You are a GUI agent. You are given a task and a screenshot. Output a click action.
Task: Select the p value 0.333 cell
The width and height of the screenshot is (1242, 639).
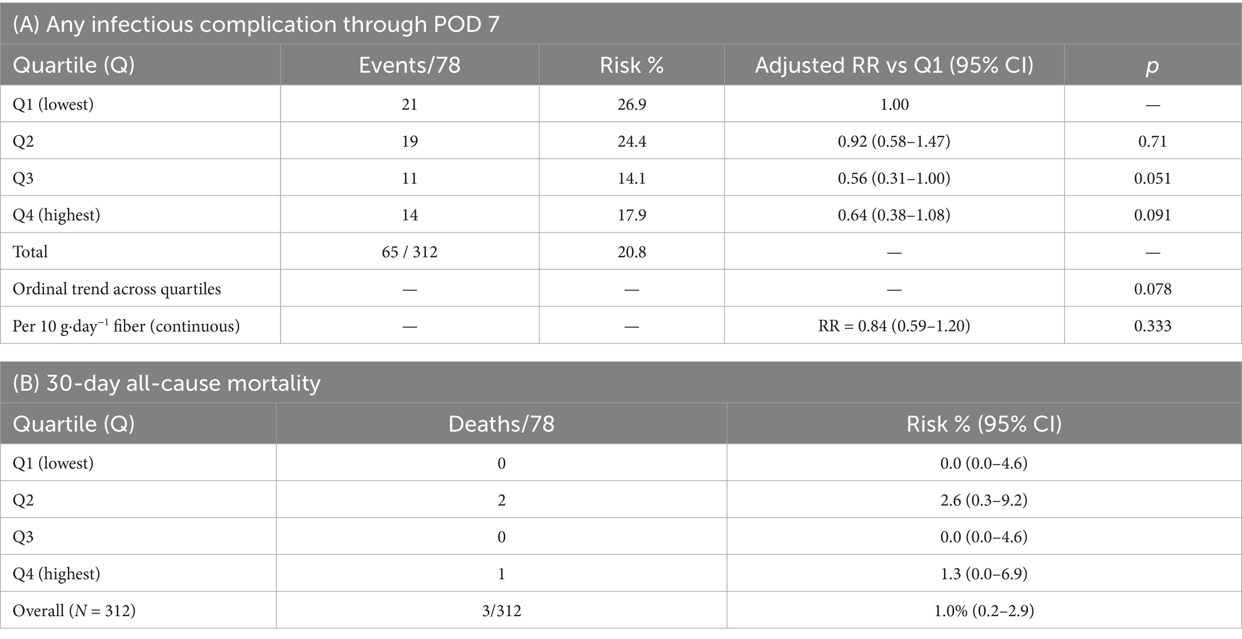coord(1152,326)
